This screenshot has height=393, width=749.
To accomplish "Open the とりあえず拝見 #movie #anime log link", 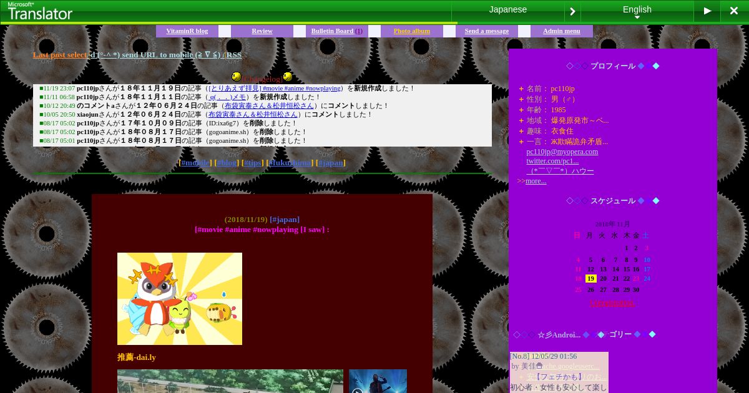I will [275, 89].
